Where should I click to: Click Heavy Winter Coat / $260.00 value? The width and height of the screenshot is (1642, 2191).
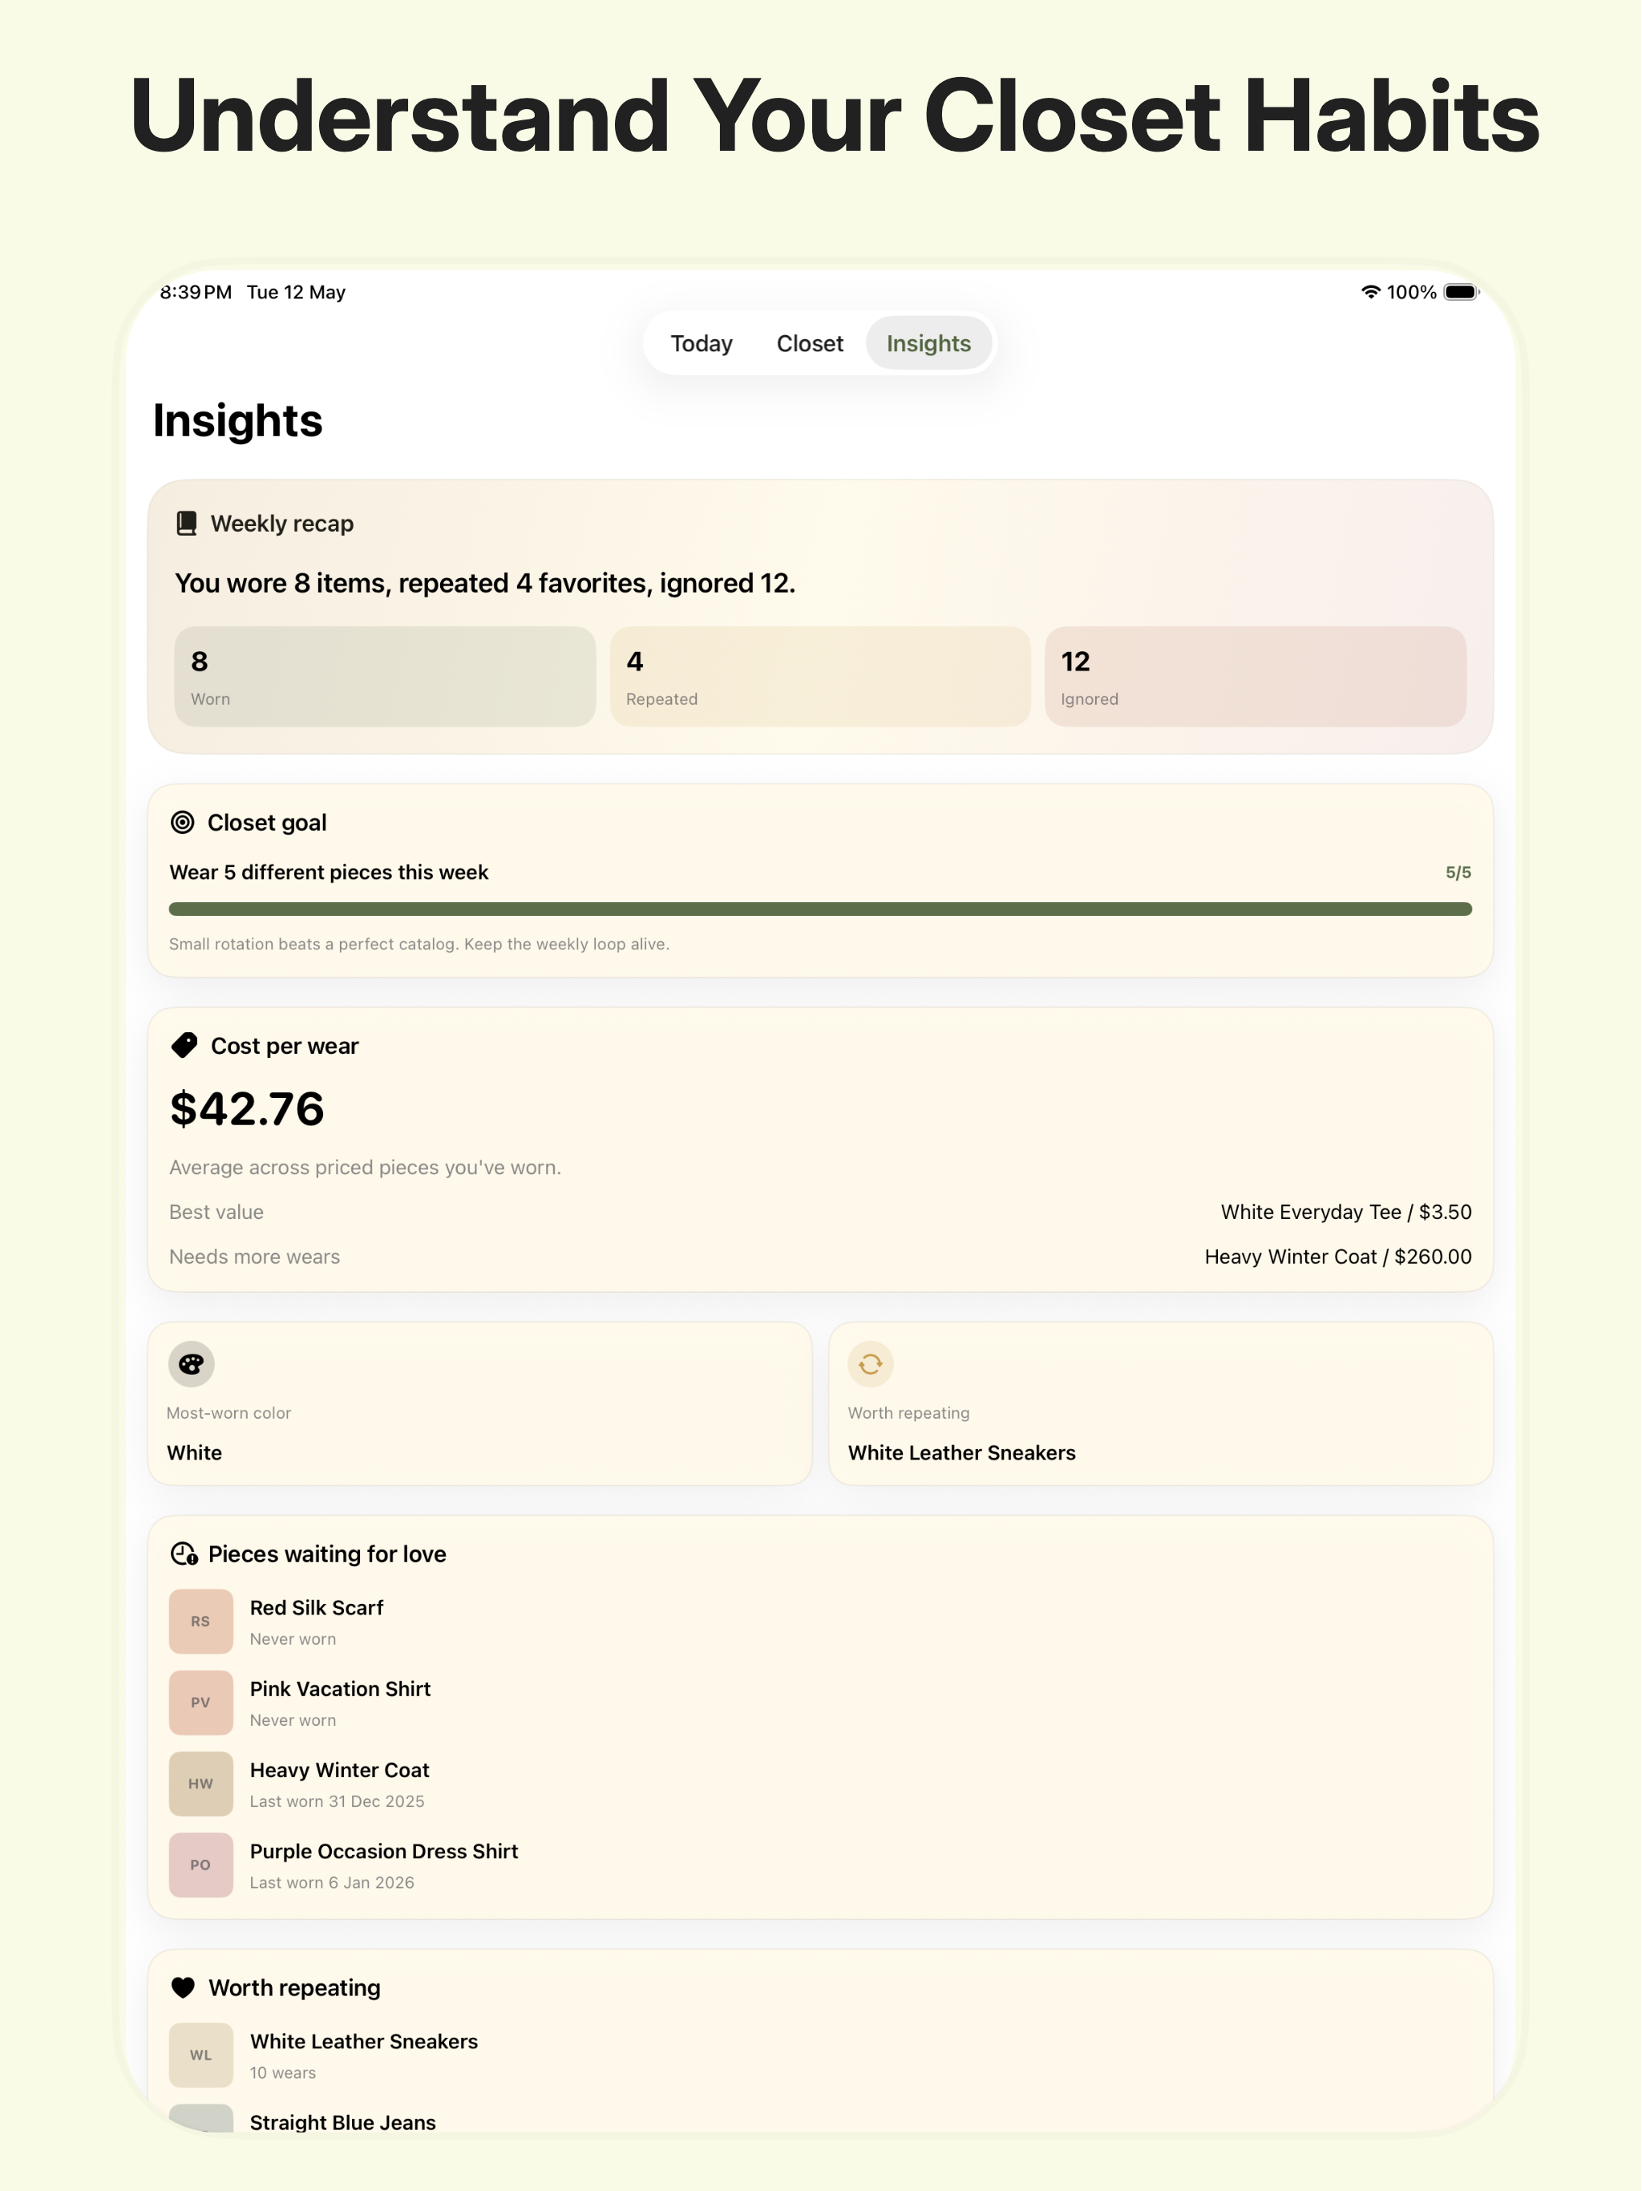(1338, 1257)
